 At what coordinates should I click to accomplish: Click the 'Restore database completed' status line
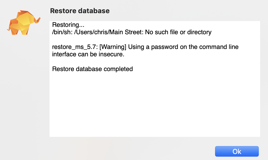tap(93, 69)
